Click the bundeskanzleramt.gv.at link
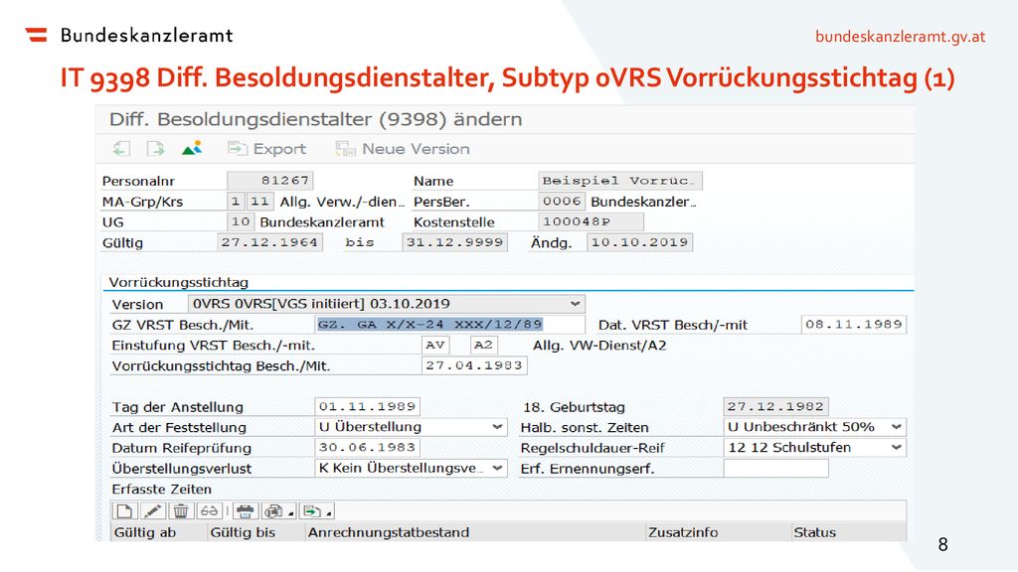Screen dimensions: 1018x572 (900, 37)
